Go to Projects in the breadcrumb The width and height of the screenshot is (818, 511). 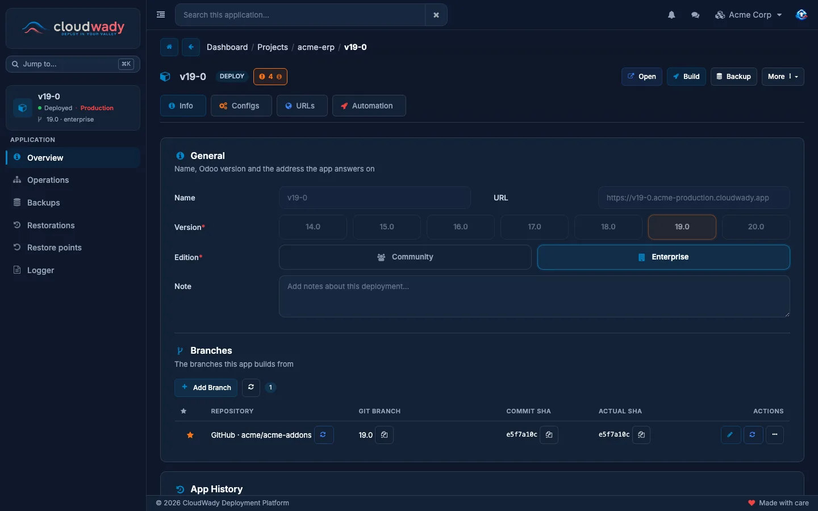tap(273, 47)
